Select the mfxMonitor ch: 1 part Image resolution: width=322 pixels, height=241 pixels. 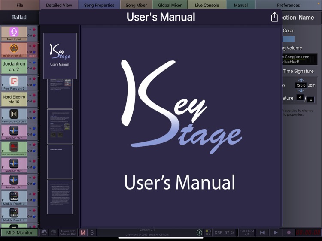(x=14, y=50)
